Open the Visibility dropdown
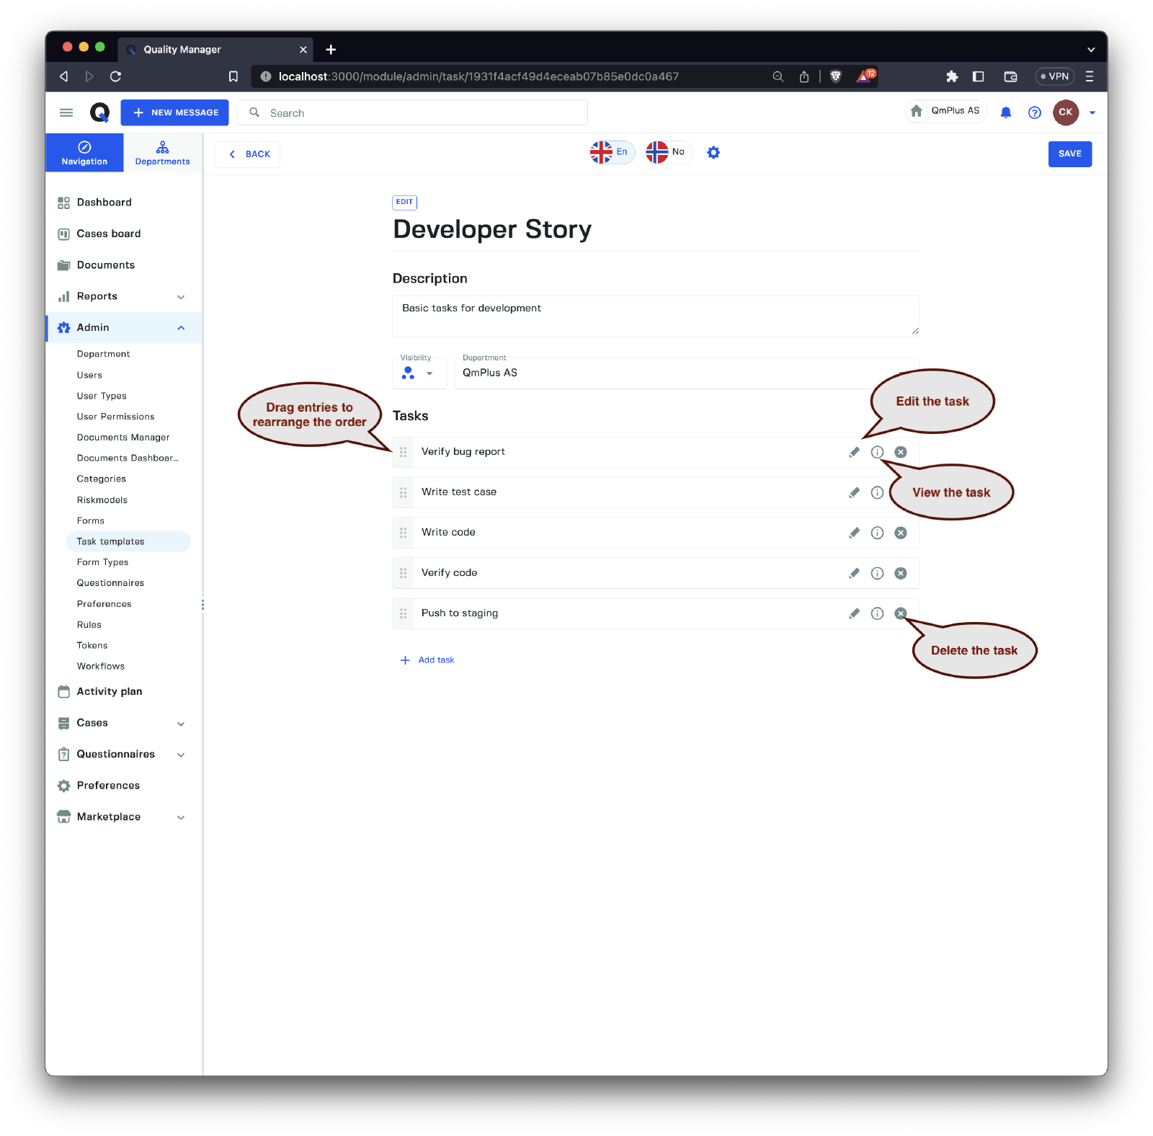Screen dimensions: 1153x1136 click(x=419, y=373)
